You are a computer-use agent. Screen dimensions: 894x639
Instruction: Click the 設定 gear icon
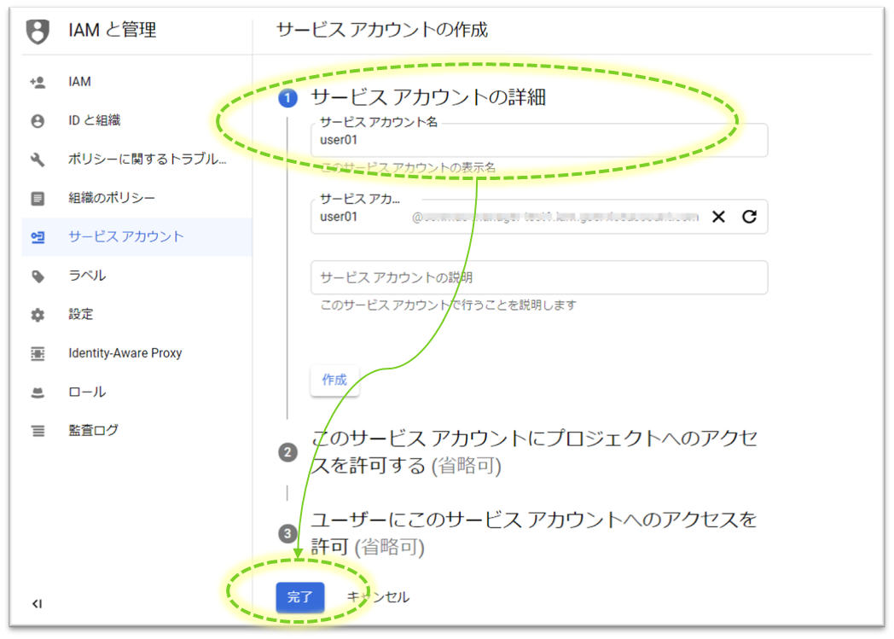tap(37, 315)
